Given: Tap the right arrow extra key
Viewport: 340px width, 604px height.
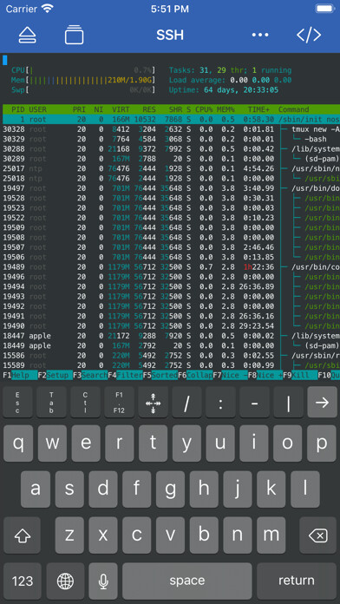Looking at the screenshot, I should coord(323,403).
